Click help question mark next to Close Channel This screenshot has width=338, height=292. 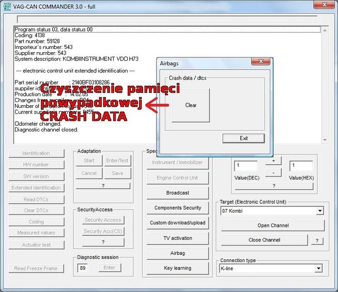click(316, 240)
